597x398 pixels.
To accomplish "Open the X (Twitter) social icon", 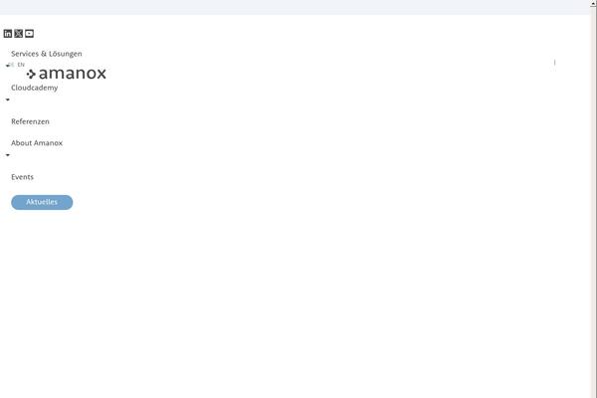I will click(x=18, y=34).
